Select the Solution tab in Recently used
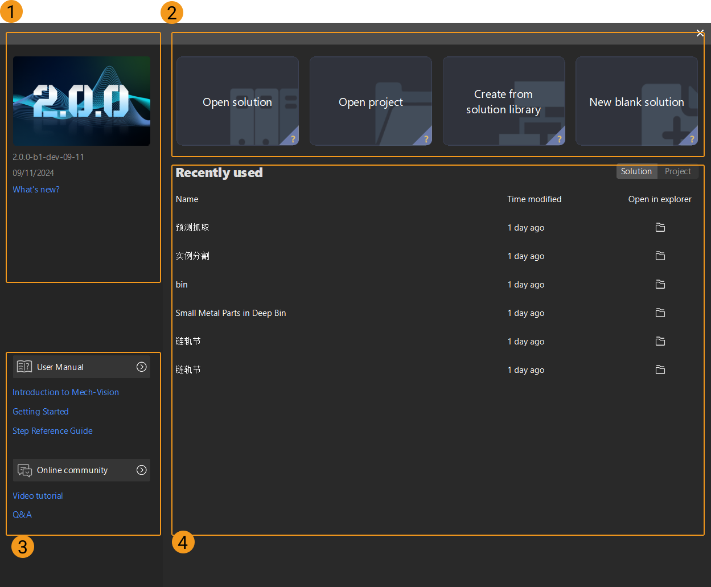 [x=636, y=171]
